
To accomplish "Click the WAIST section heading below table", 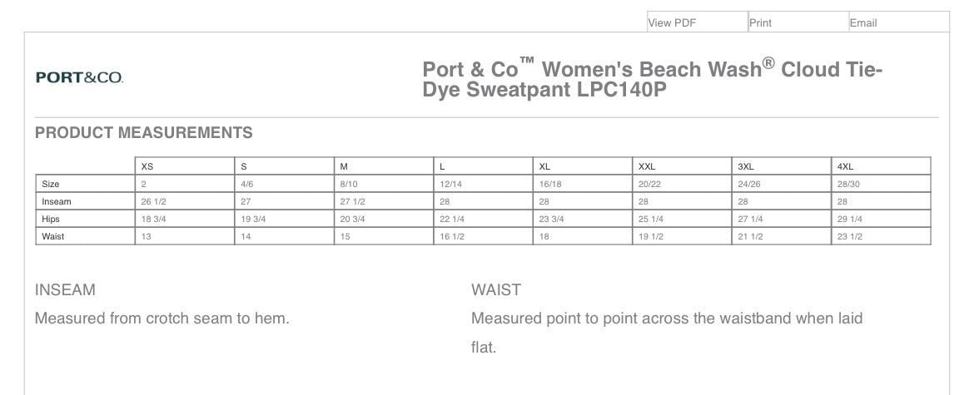I will [x=496, y=290].
